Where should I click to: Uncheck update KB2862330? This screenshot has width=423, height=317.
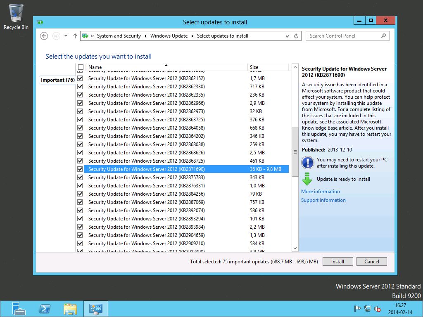(x=80, y=87)
